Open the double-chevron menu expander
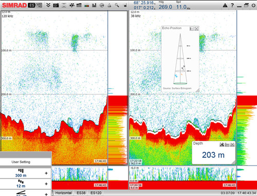Screen dimensions: 257x196 pyautogui.click(x=48, y=5)
